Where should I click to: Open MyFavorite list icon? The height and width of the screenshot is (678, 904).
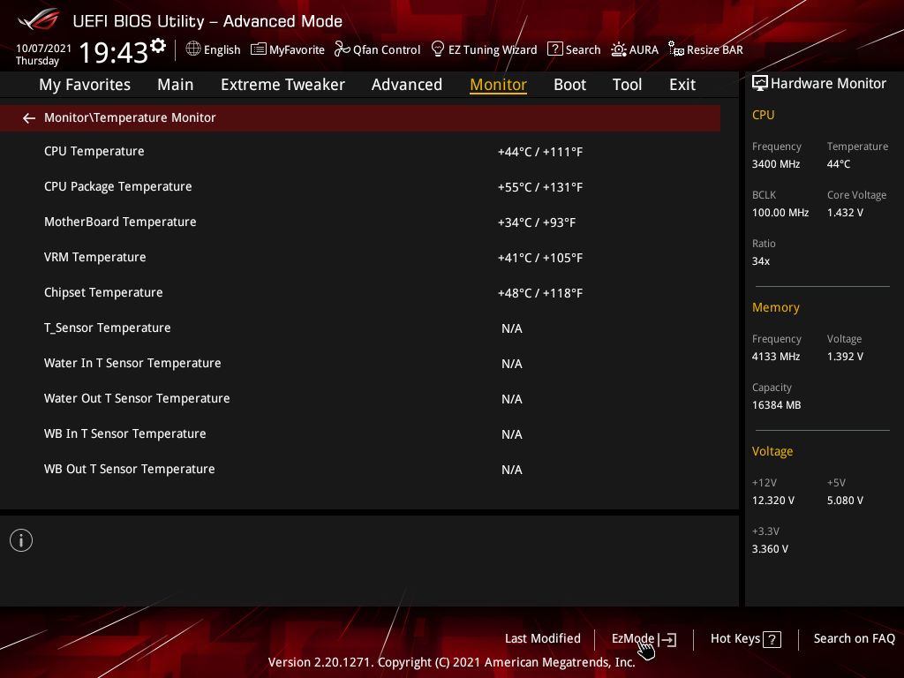259,49
